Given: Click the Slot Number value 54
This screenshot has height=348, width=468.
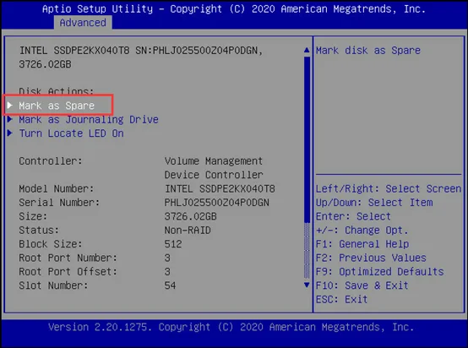Looking at the screenshot, I should point(170,285).
